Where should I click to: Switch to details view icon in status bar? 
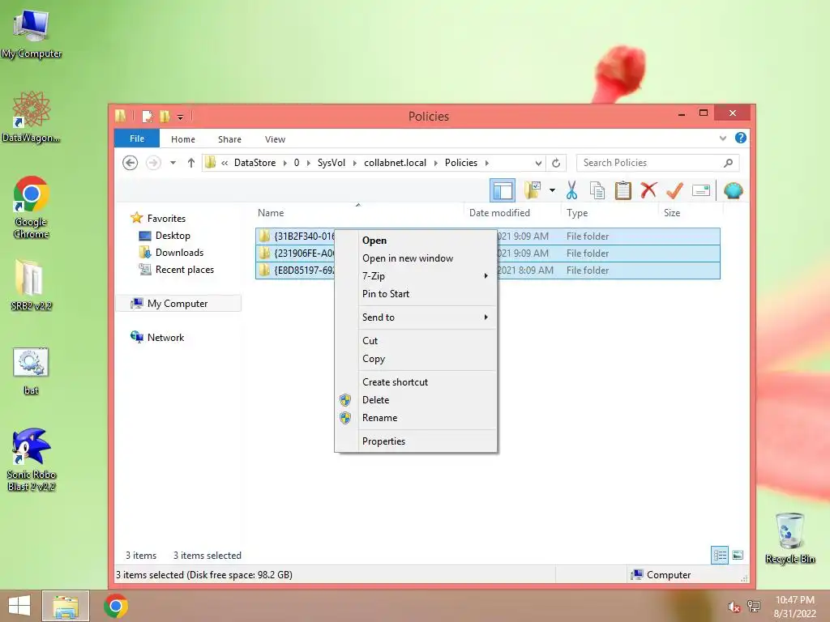point(720,556)
